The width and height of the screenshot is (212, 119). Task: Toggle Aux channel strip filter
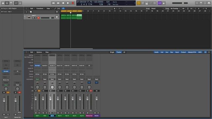[167, 52]
